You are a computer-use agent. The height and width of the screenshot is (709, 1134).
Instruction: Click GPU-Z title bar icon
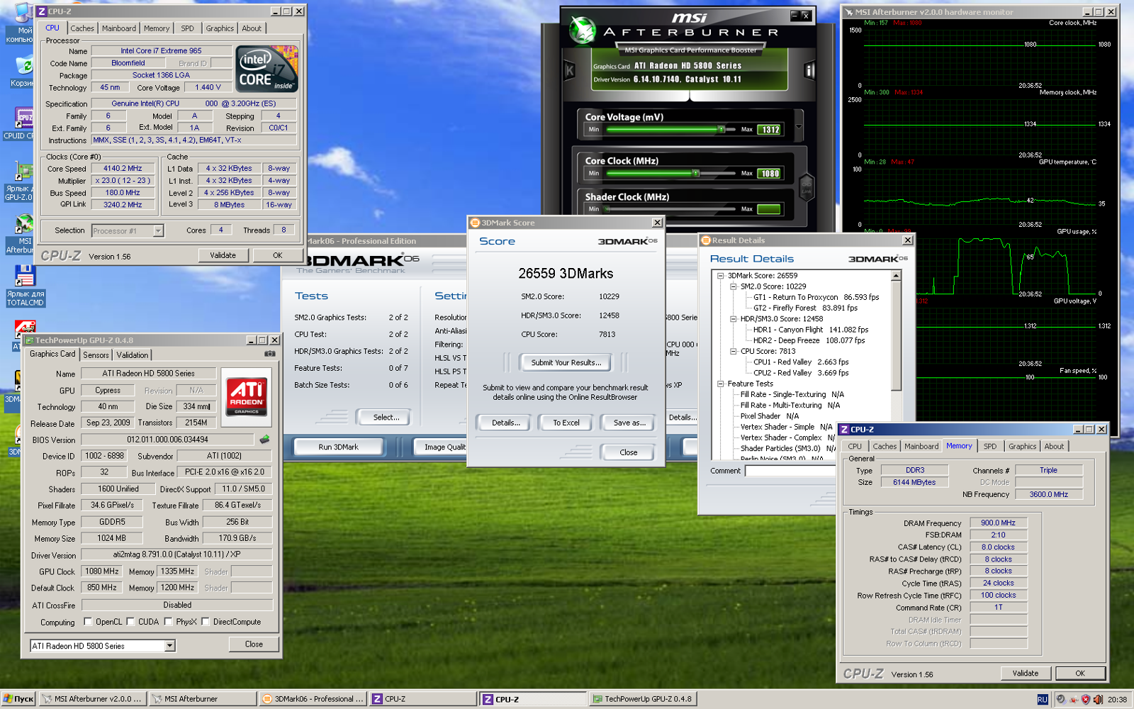coord(30,340)
